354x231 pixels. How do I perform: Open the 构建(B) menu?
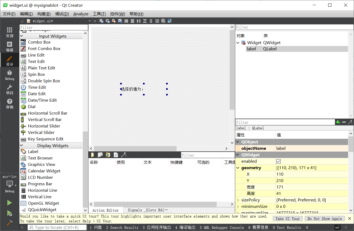pyautogui.click(x=44, y=14)
